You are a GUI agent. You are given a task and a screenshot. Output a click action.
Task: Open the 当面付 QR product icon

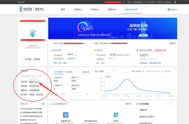(116, 115)
